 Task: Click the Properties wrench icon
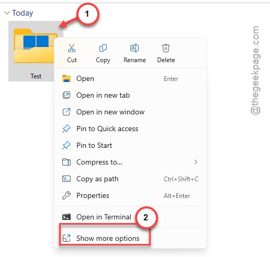(x=66, y=195)
